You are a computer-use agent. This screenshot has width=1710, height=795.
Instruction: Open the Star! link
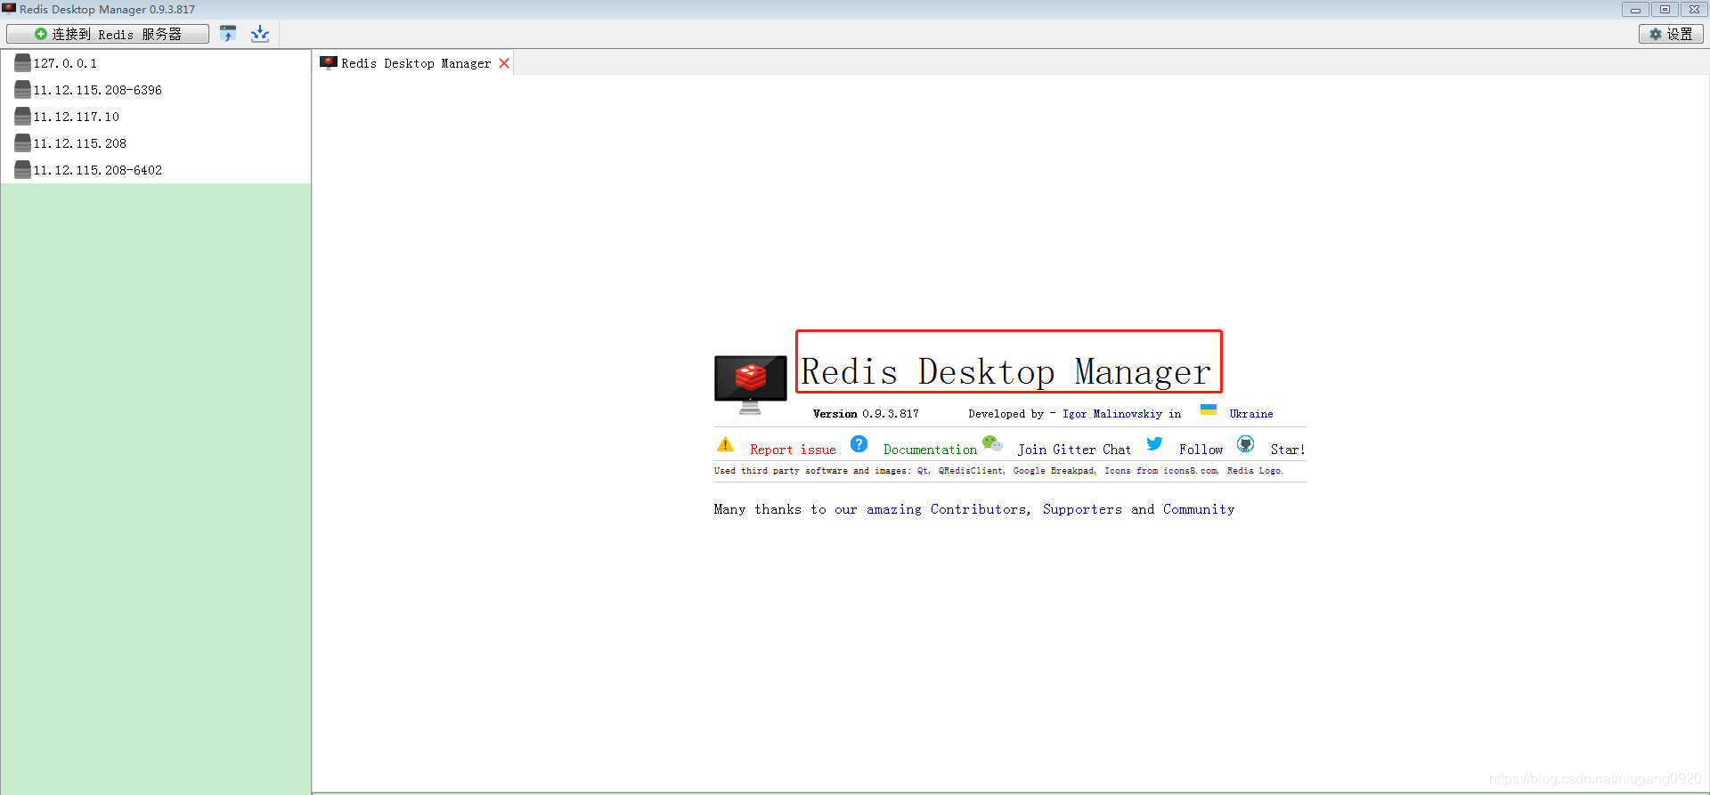[1287, 450]
